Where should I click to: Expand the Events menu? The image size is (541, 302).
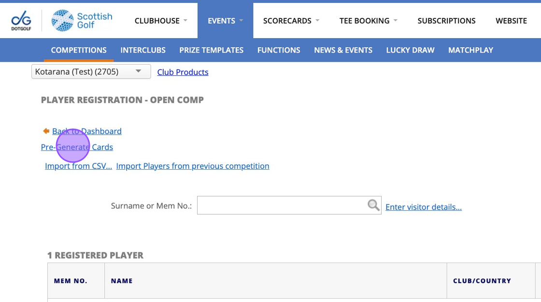tap(225, 21)
